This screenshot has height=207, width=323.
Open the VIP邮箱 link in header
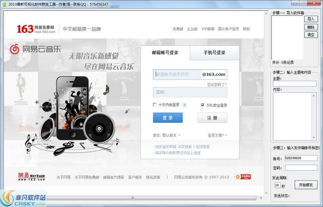click(207, 29)
